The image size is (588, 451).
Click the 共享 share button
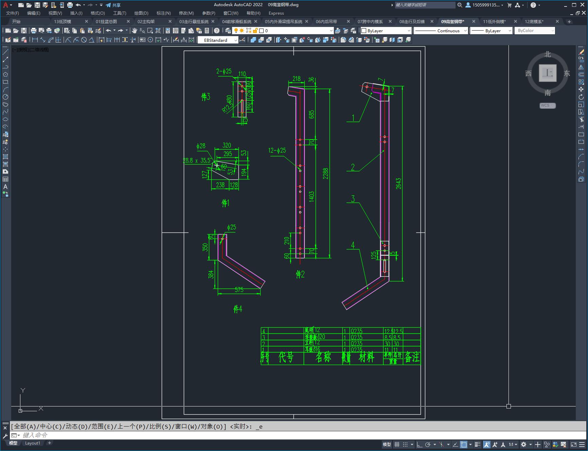(x=113, y=5)
